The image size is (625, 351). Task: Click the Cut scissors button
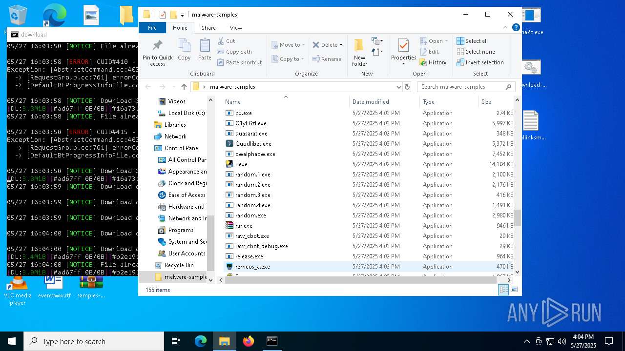click(226, 41)
